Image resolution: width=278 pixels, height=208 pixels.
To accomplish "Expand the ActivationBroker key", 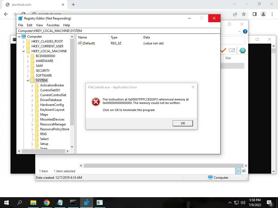I will tap(32, 85).
